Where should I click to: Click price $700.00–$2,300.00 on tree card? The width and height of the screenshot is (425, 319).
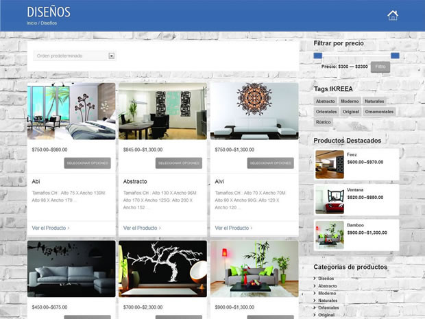pyautogui.click(x=143, y=307)
